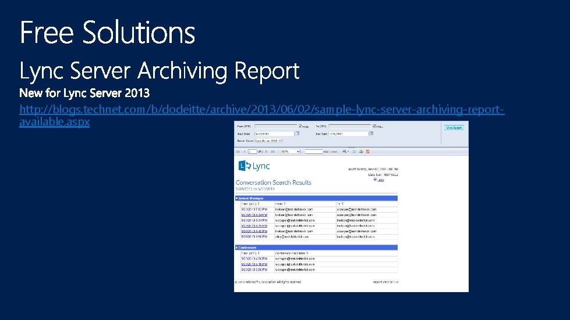Toggle the To (SIP) NULL checkbox
Viewport: 570px width, 320px height.
point(374,126)
